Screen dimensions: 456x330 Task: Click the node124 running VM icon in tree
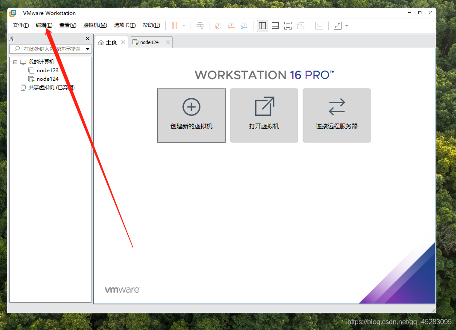[31, 79]
